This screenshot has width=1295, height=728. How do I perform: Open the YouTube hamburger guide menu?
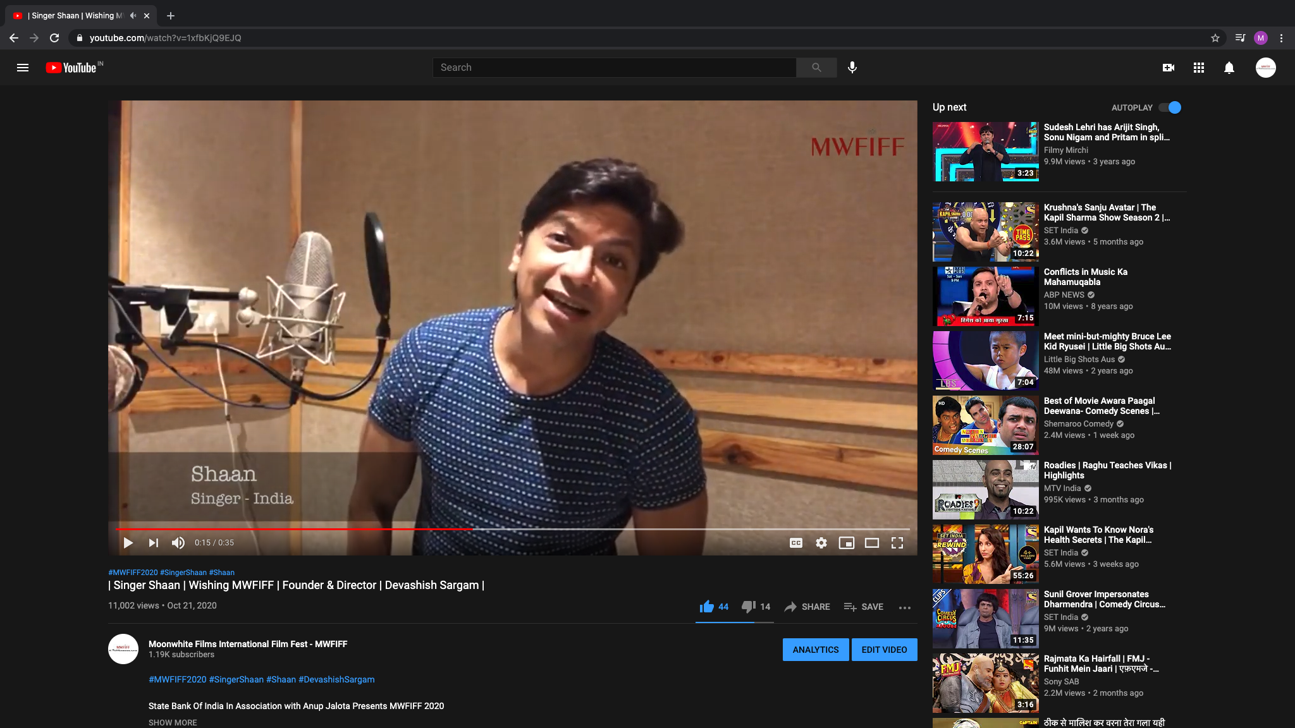(x=23, y=68)
